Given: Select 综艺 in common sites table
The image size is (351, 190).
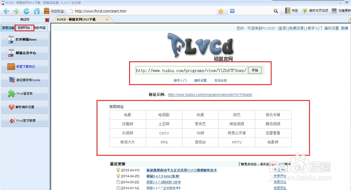Looking at the screenshot, I should coord(237,115).
